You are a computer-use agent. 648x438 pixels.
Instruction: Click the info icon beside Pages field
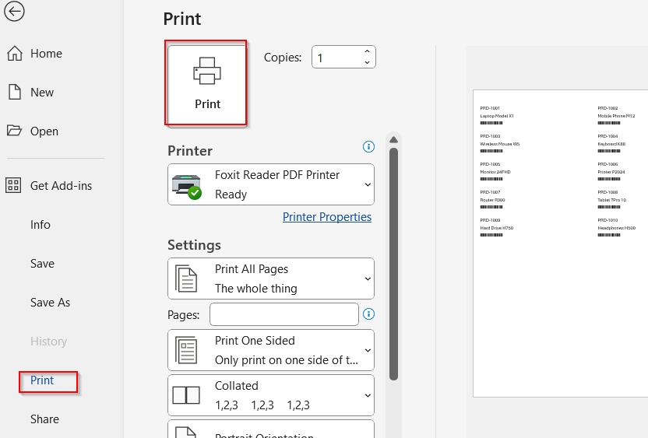(368, 314)
